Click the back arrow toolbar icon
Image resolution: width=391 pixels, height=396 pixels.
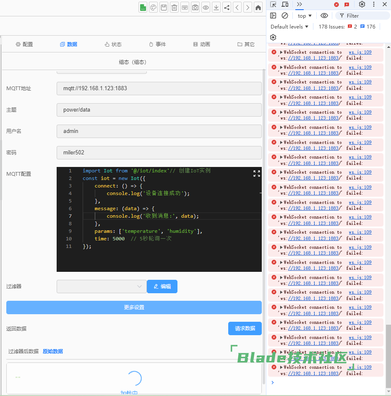pos(237,7)
